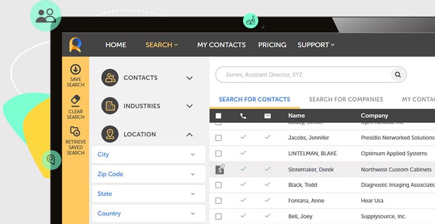Click company Hear Usa
435x224 pixels.
(372, 201)
